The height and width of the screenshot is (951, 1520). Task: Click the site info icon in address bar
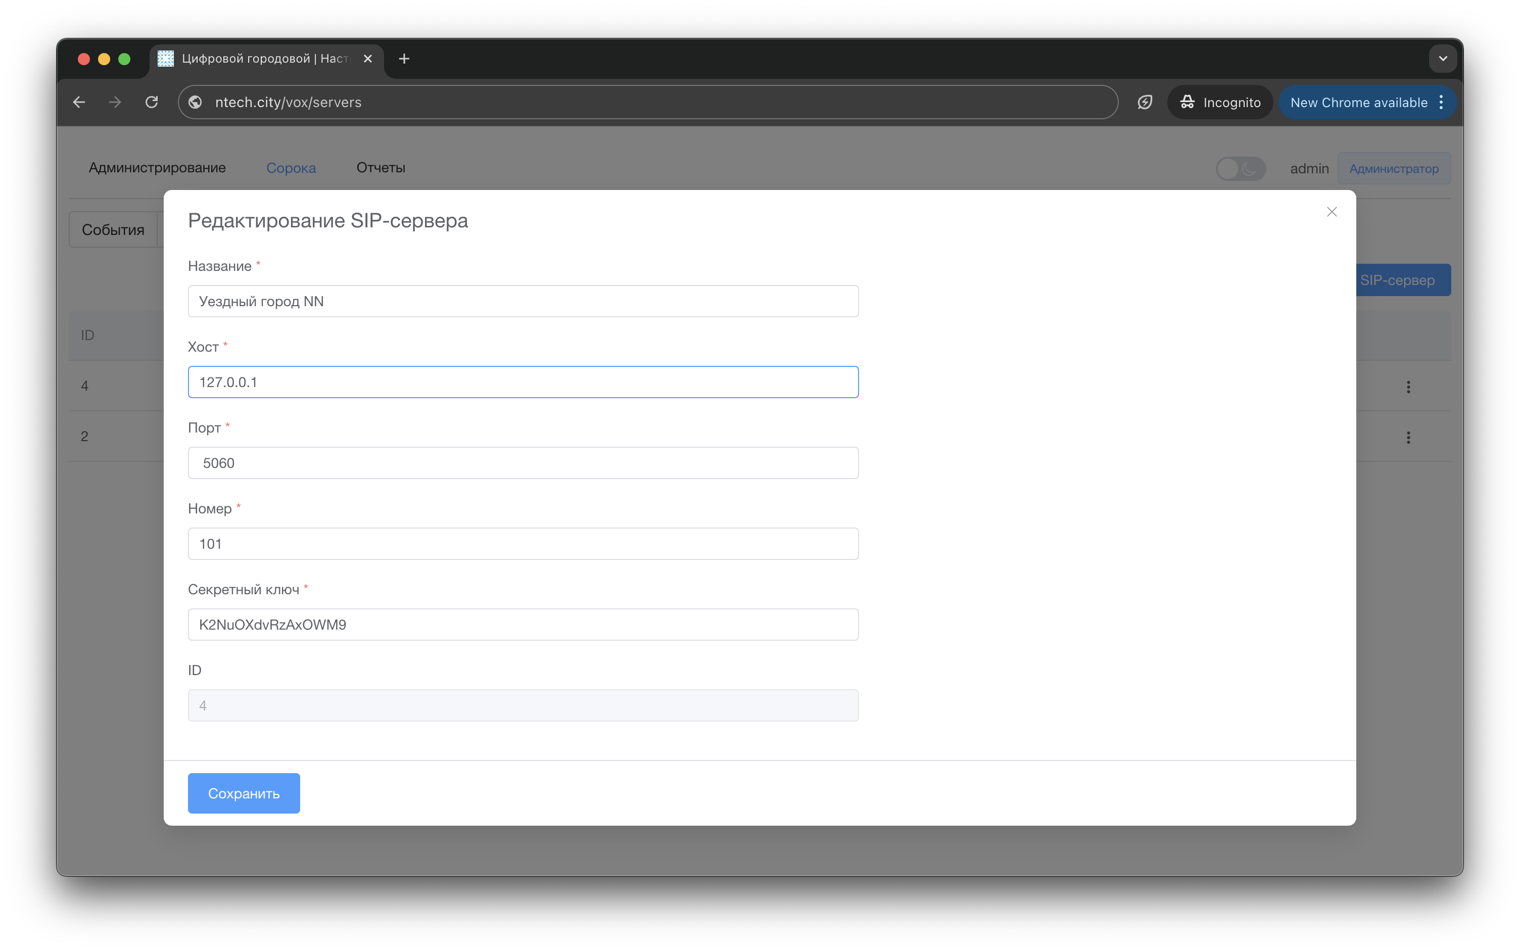pos(196,102)
